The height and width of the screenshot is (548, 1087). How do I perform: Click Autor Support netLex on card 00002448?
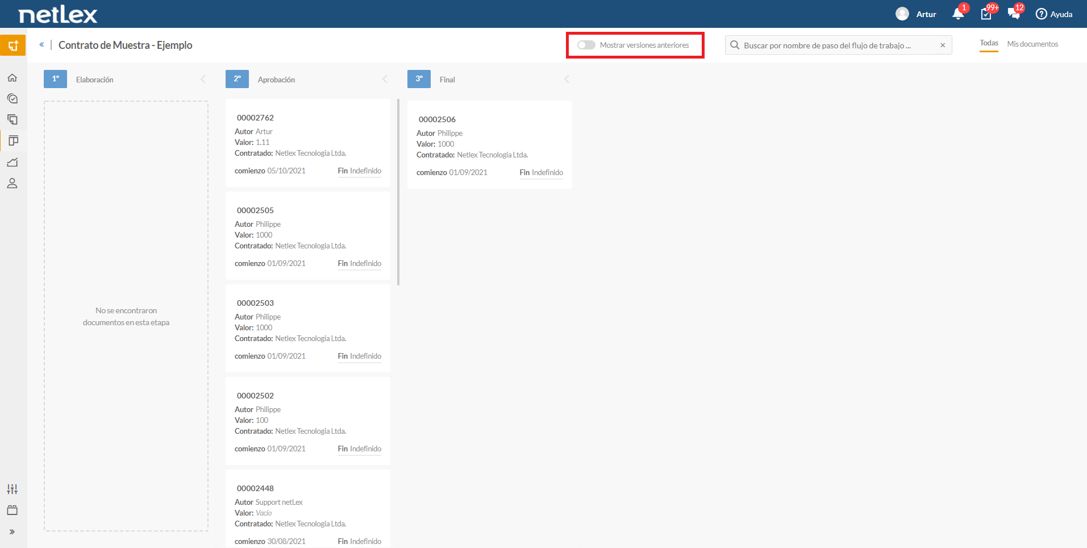tap(269, 502)
